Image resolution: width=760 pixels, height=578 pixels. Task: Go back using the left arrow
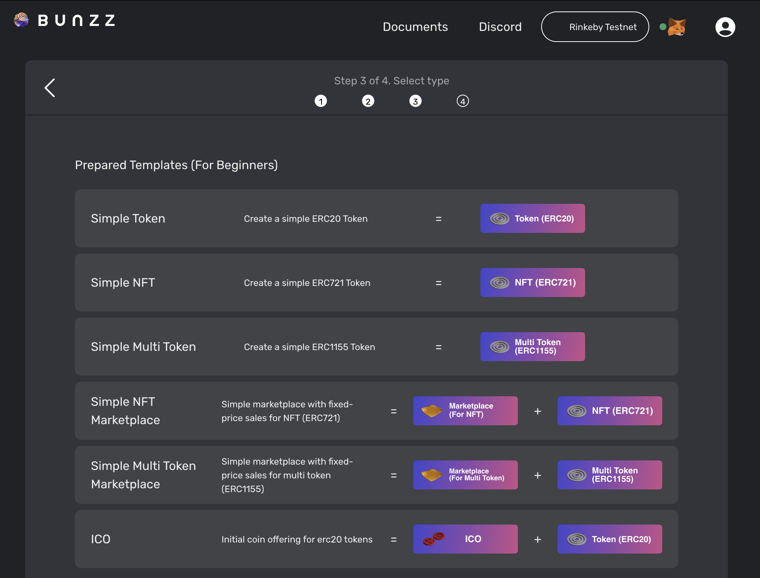tap(50, 88)
